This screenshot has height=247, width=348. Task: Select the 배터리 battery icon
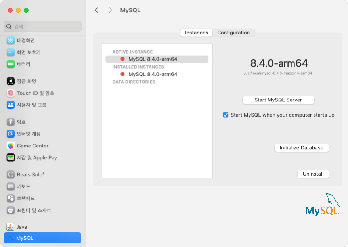11,64
